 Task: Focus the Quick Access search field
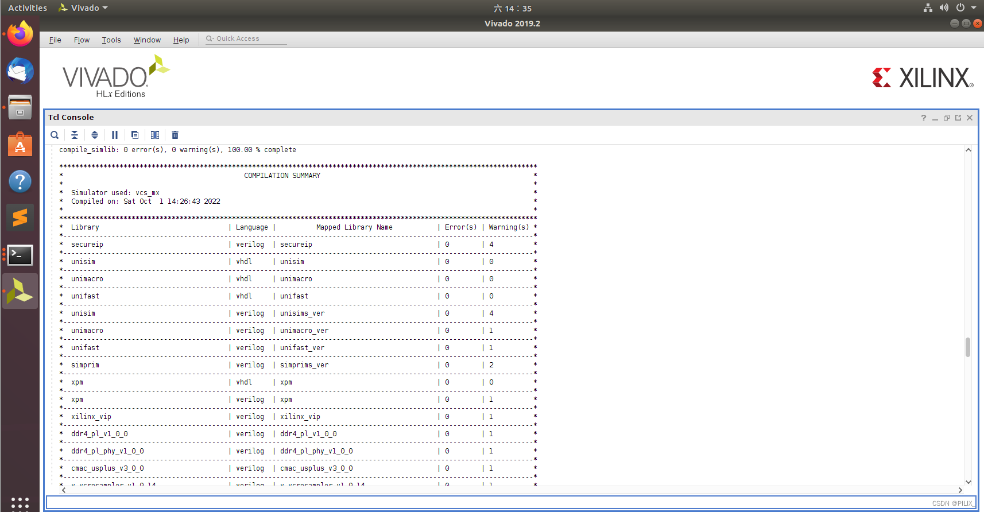[x=246, y=38]
